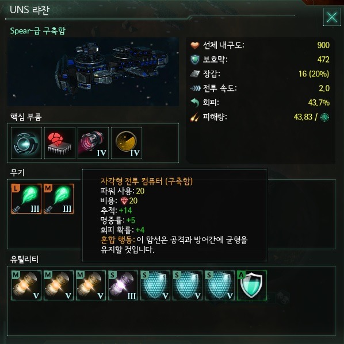344x344 pixels.
Task: Select the second medium reactor utility
Action: pyautogui.click(x=59, y=285)
